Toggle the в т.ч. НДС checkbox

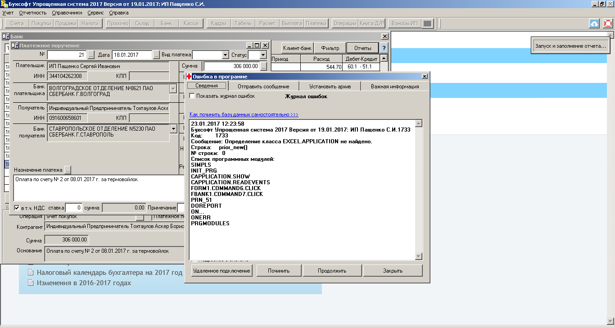[x=17, y=208]
